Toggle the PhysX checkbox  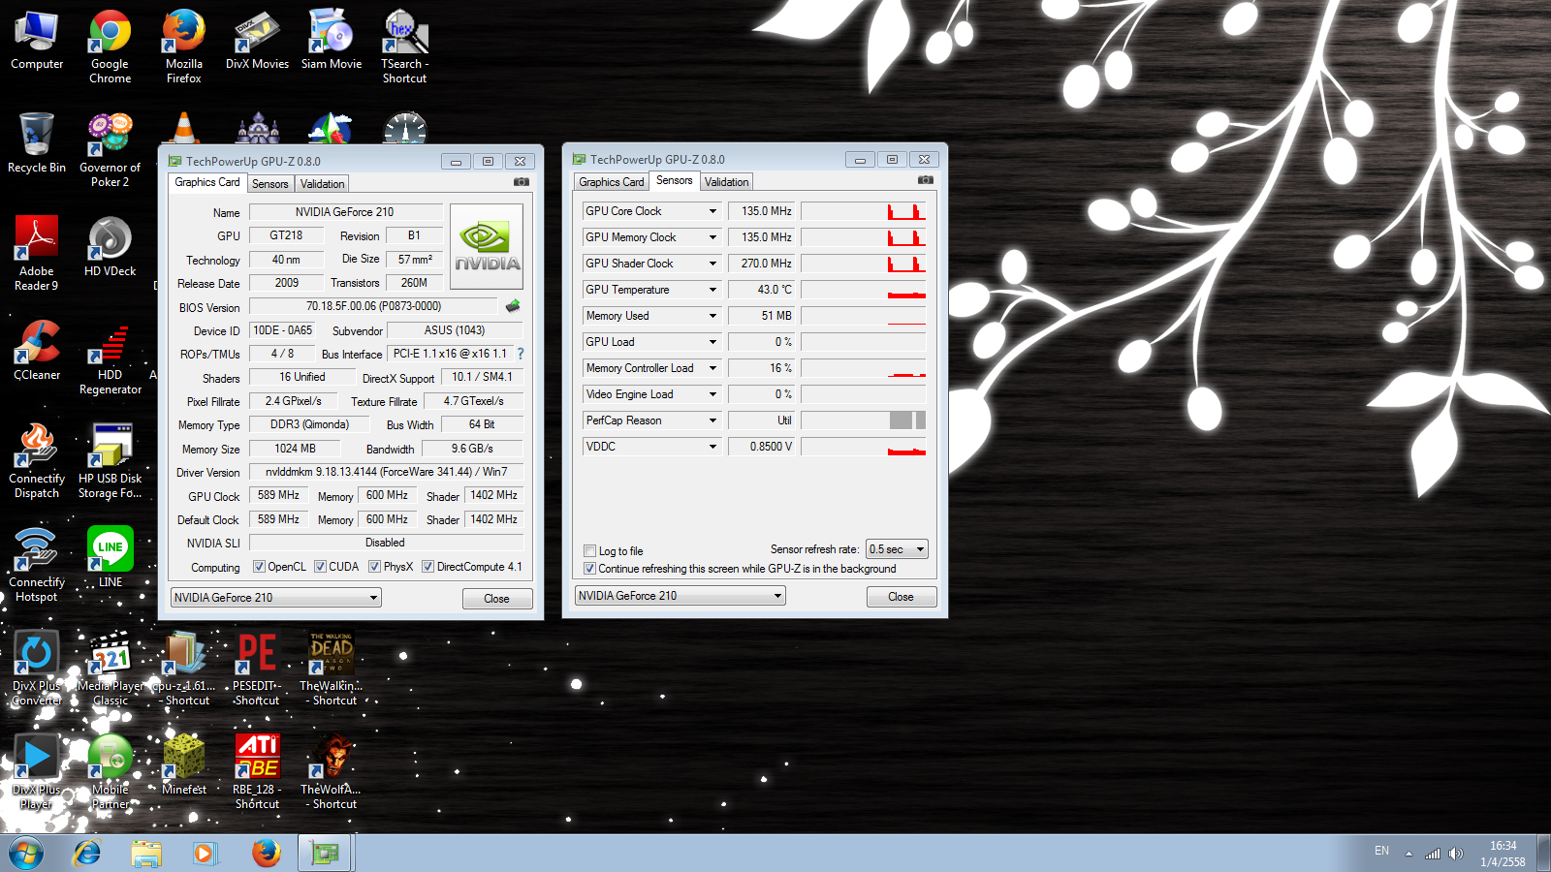click(374, 567)
